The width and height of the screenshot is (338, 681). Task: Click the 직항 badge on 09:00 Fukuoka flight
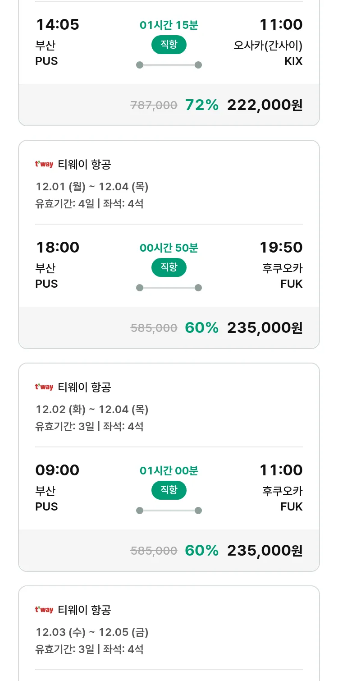point(169,490)
